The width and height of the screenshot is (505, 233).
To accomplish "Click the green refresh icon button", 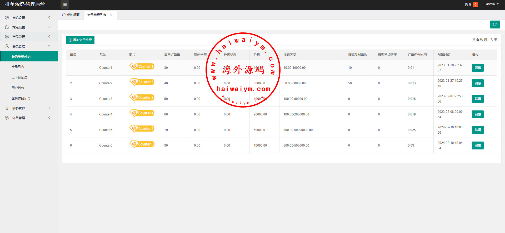I will point(495,25).
